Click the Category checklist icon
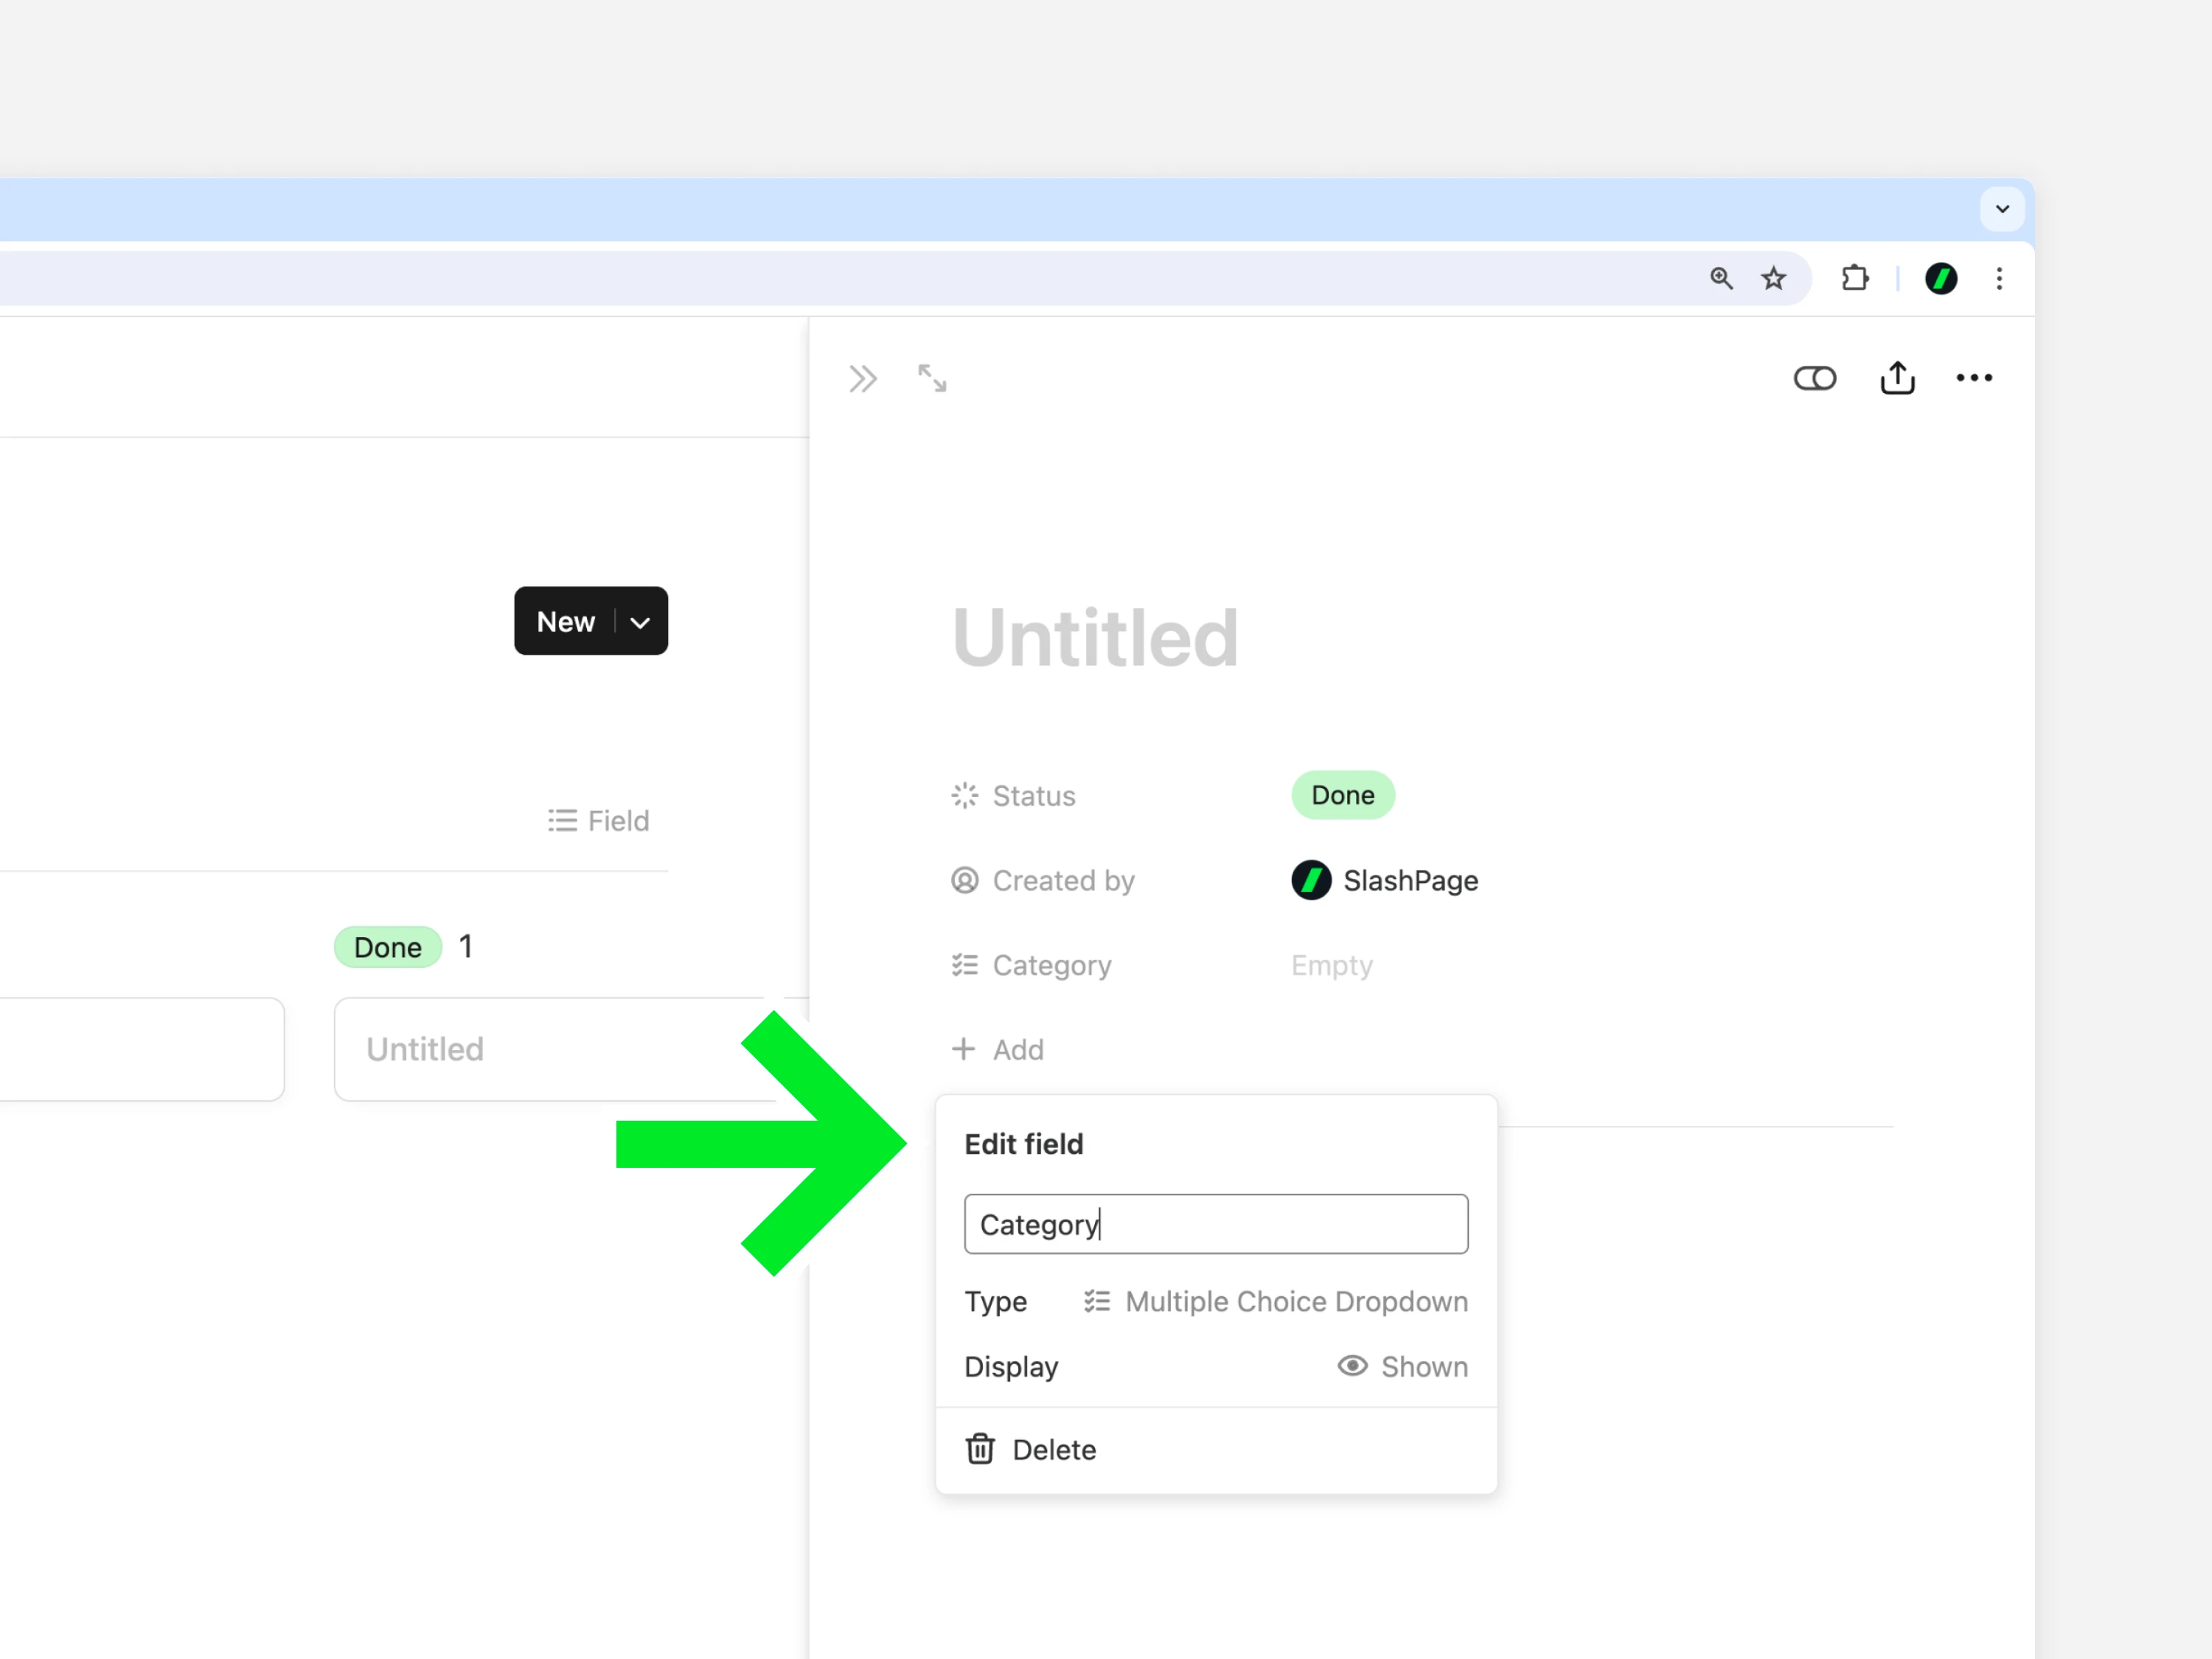 pos(964,965)
